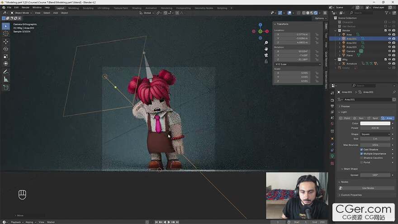Switch to the Shading workspace tab
The height and width of the screenshot is (224, 398).
coord(137,8)
